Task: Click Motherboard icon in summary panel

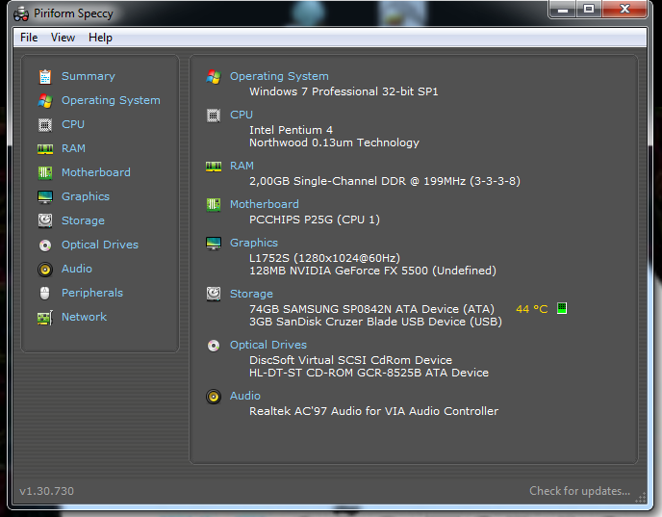Action: tap(214, 204)
